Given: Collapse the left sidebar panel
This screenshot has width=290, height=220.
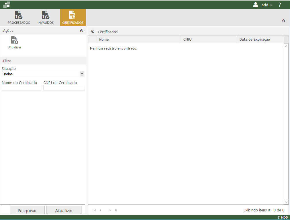Looking at the screenshot, I should (92, 32).
